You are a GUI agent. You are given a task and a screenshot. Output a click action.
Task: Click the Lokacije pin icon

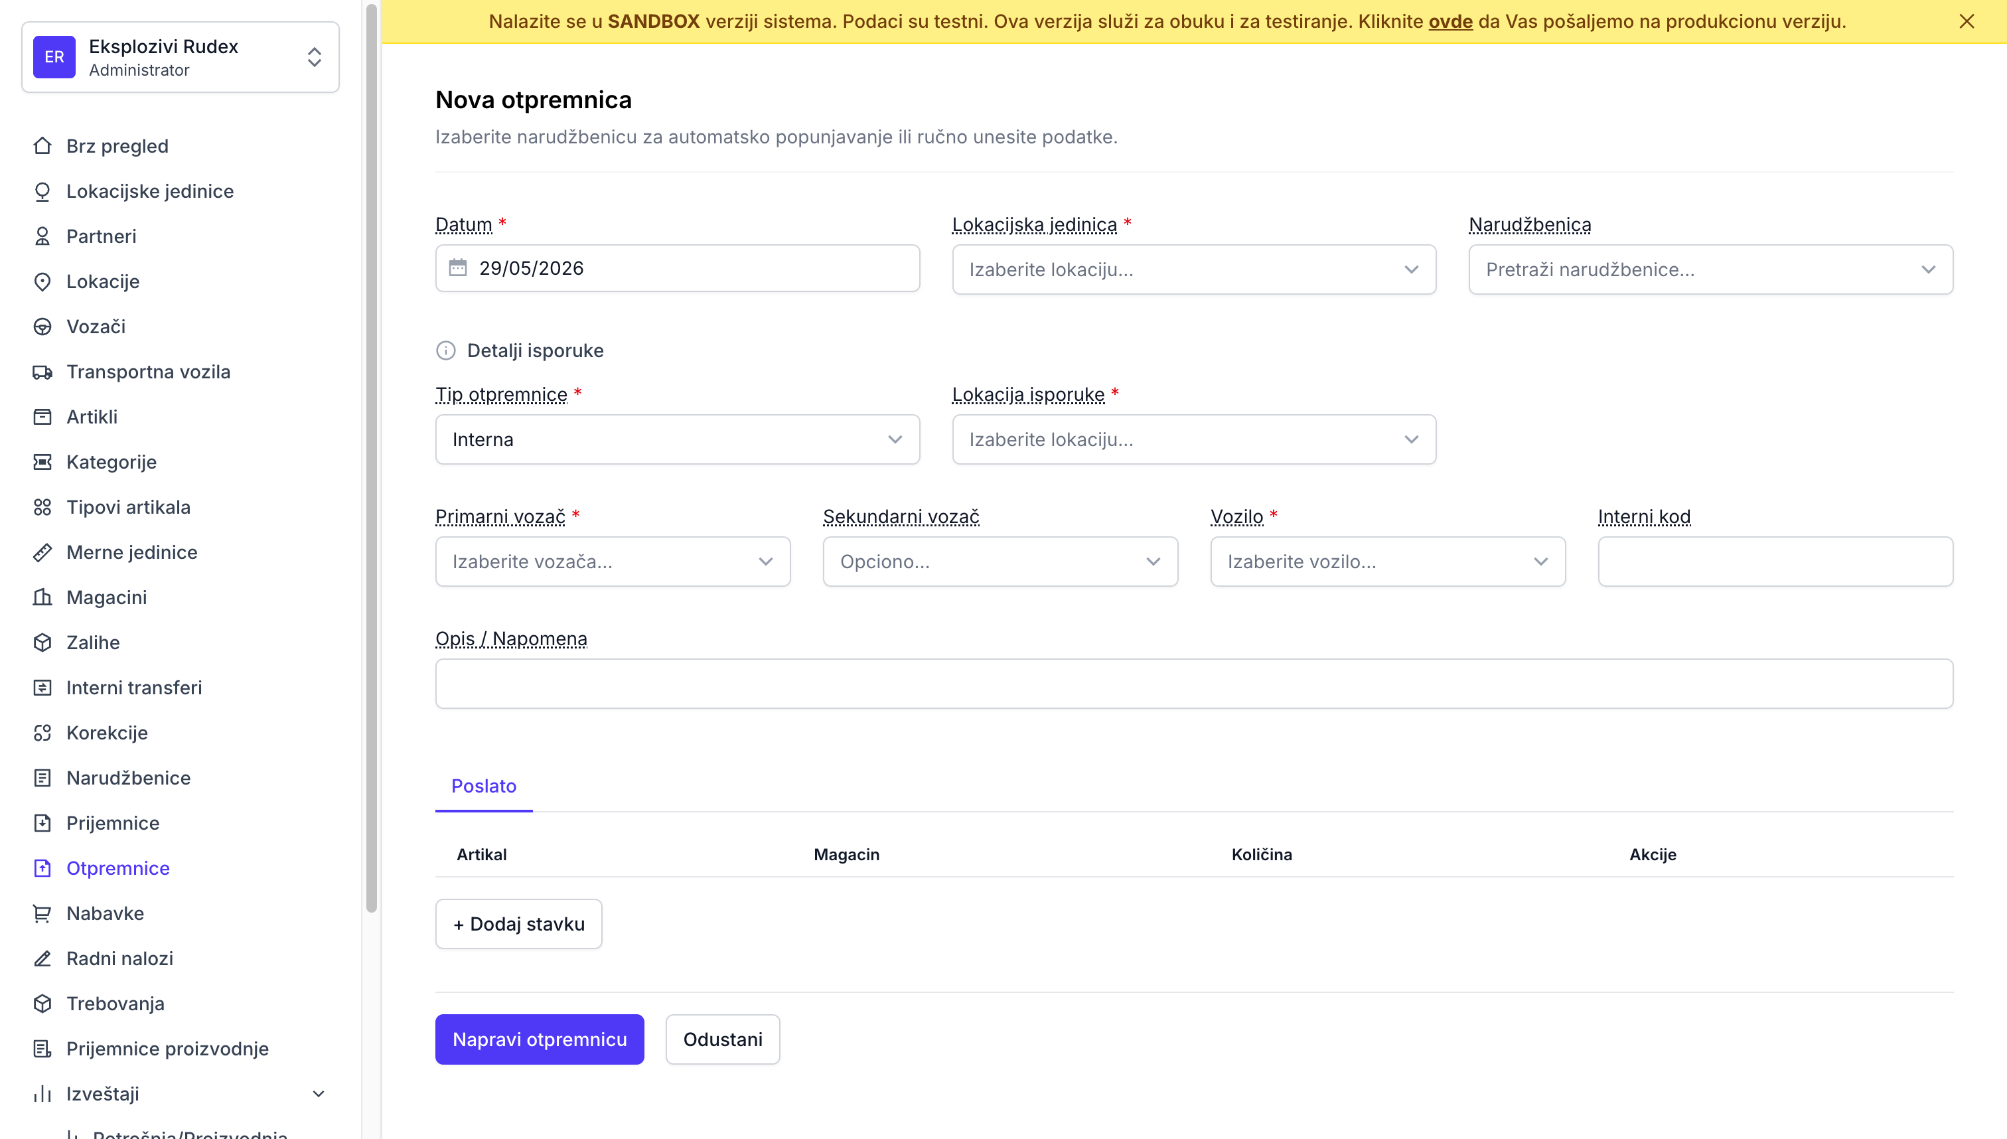point(42,281)
